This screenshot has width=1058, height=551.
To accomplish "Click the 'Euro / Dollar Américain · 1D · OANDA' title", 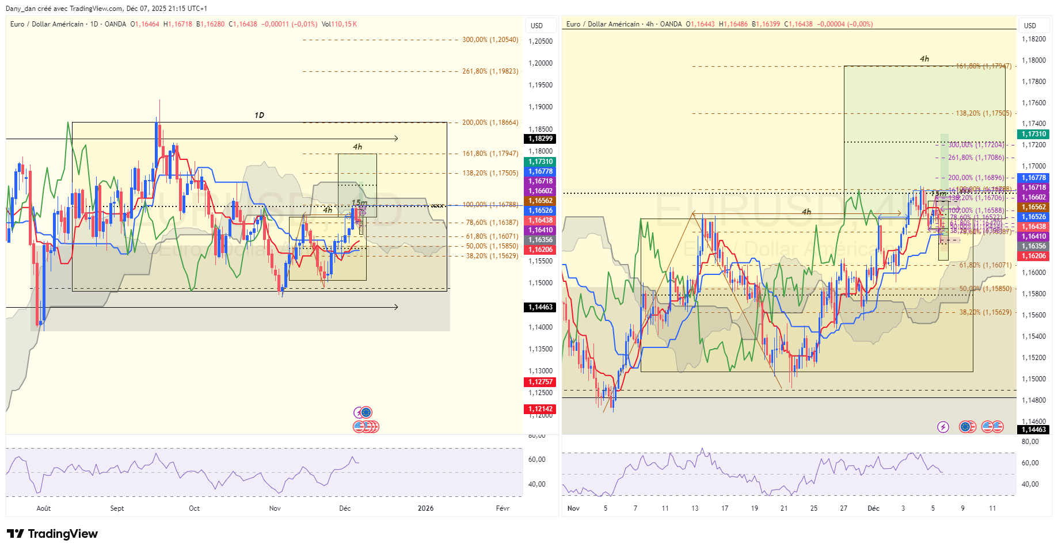I will tap(68, 24).
